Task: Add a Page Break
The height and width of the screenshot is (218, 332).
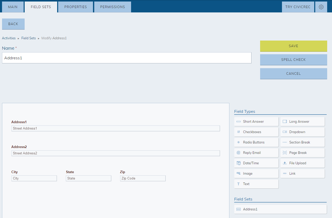Action: click(303, 153)
